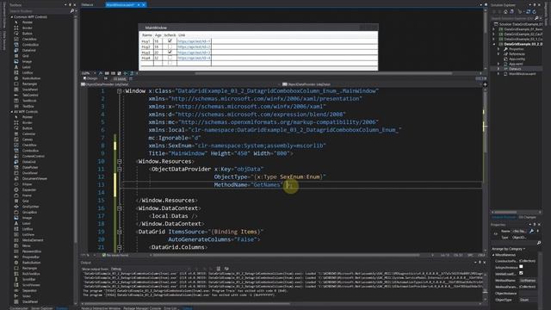Viewport: 551px width, 310px height.
Task: Collapse the Window.DataContext fold at line 16
Action: [119, 208]
